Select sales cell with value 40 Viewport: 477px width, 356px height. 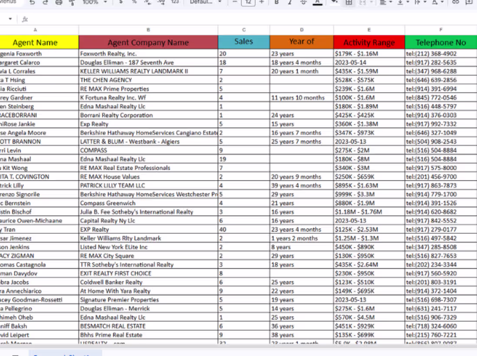click(x=244, y=230)
